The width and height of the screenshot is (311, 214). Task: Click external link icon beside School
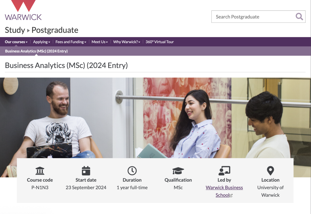tap(231, 196)
